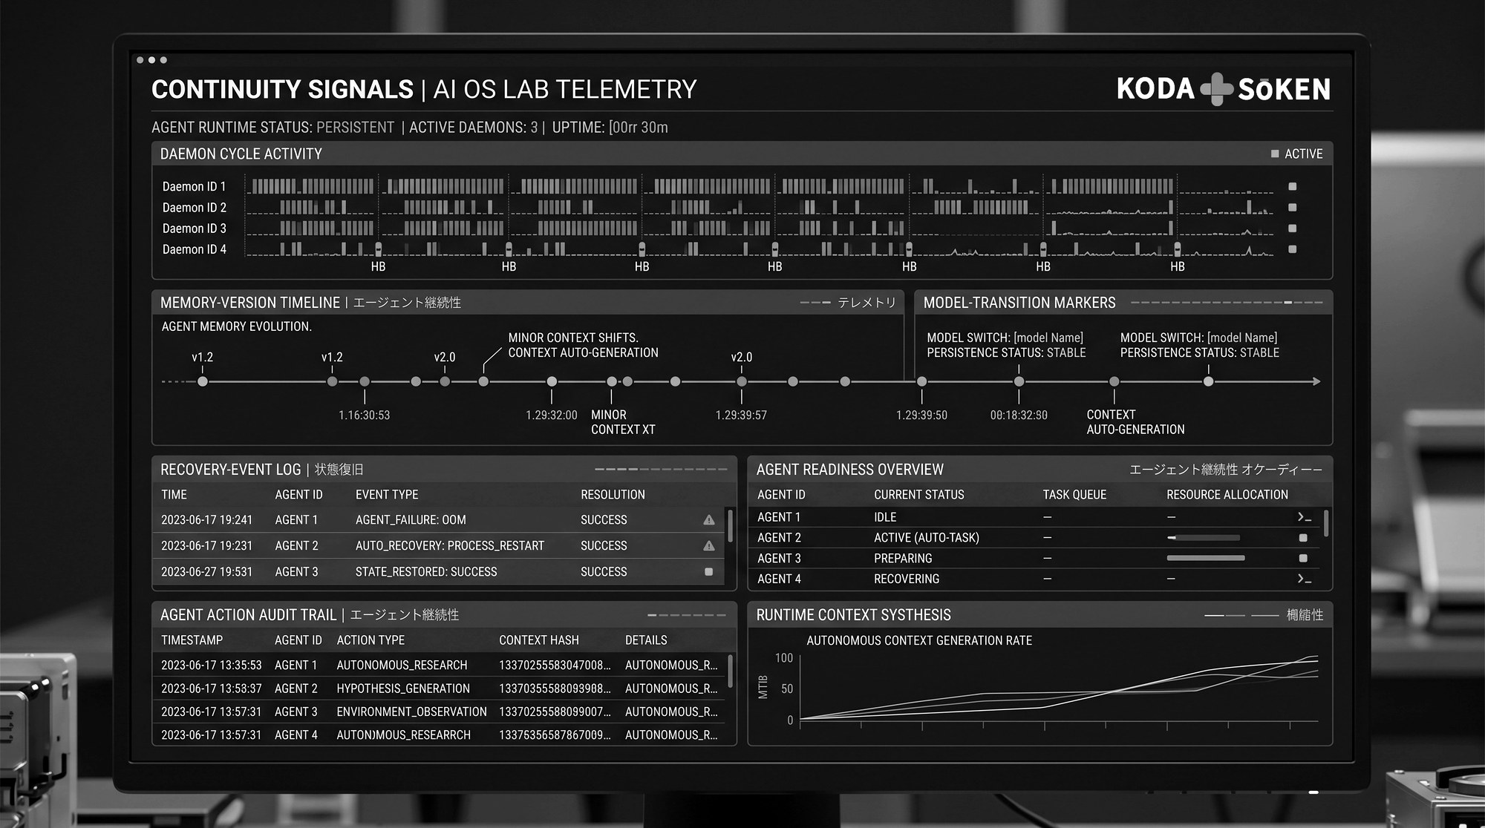Select the AUTONOMOUS_RESEARCH action for AGENT 1
Image resolution: width=1485 pixels, height=828 pixels.
pos(402,666)
